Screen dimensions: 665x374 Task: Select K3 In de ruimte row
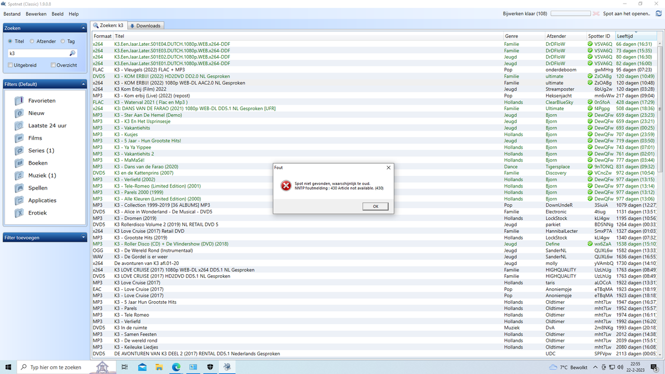coord(375,328)
